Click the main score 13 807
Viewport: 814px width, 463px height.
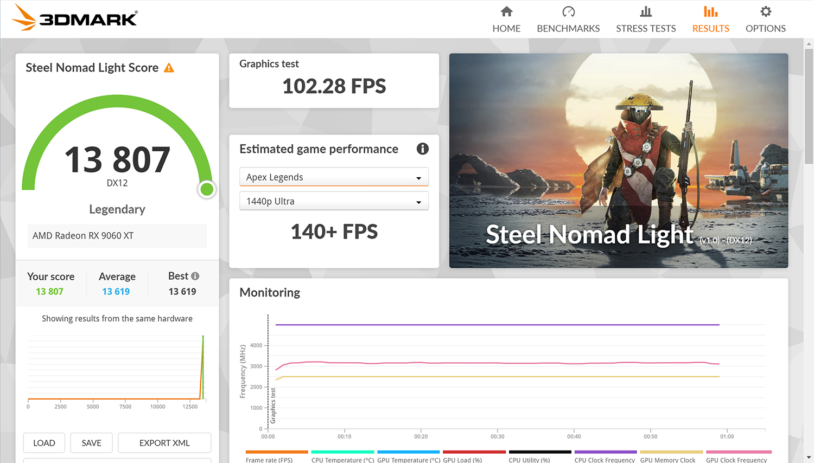tap(117, 160)
